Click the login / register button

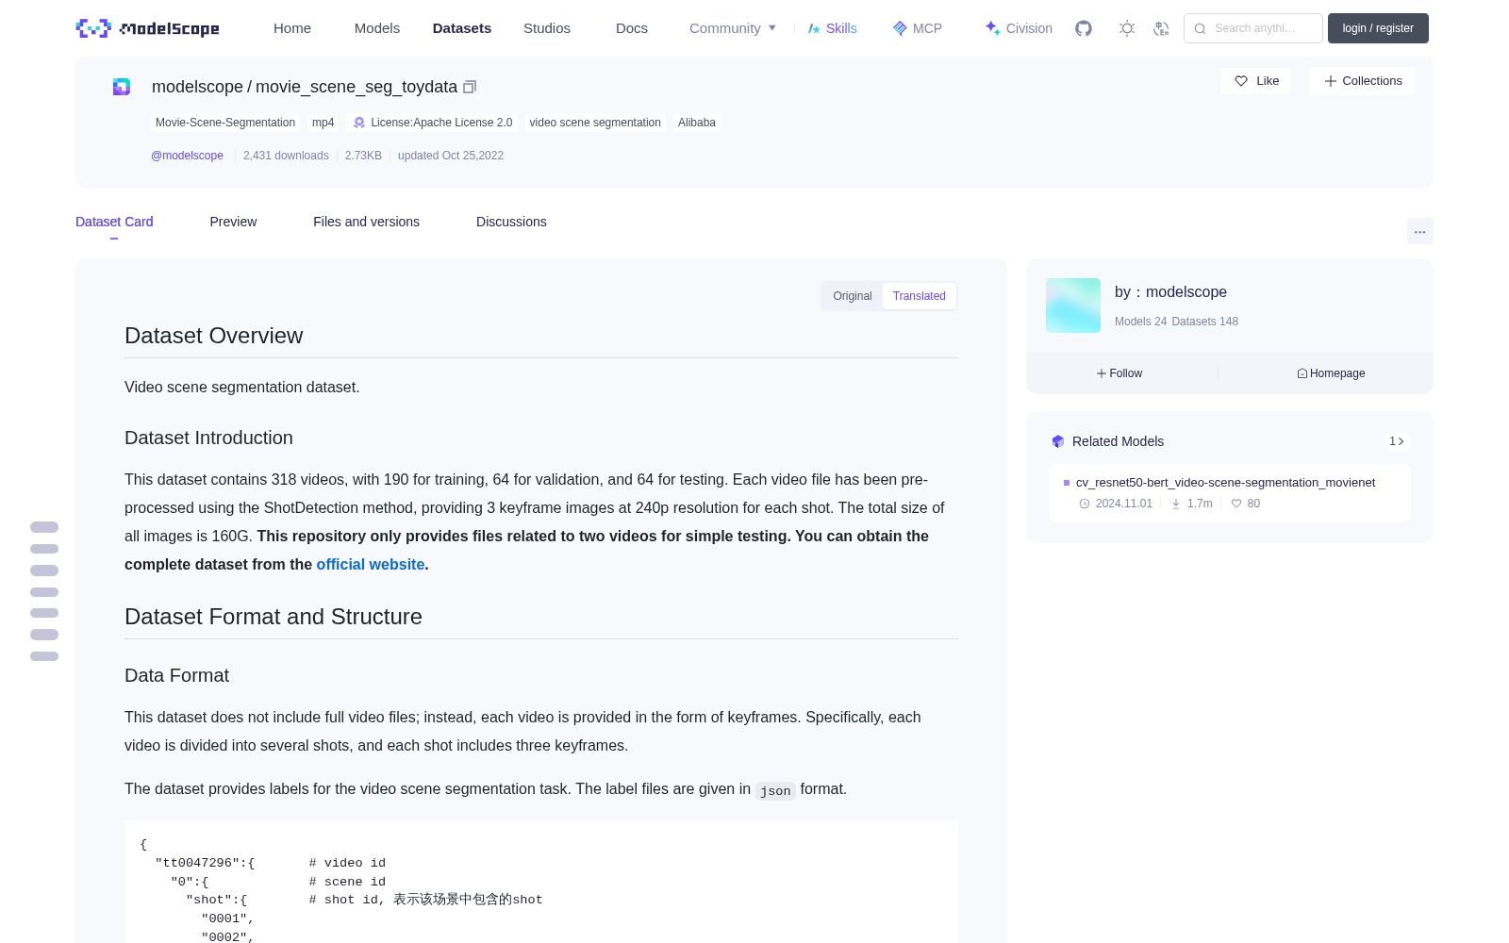click(x=1378, y=28)
